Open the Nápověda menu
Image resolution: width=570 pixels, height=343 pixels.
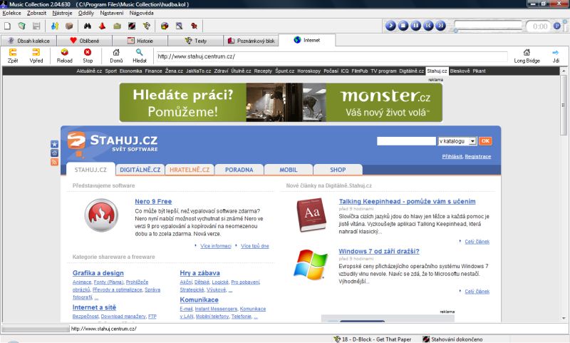point(141,13)
